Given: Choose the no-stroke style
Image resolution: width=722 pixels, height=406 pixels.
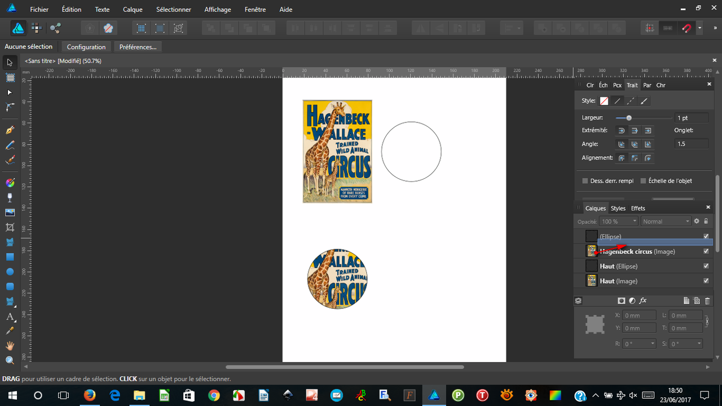Looking at the screenshot, I should click(604, 101).
